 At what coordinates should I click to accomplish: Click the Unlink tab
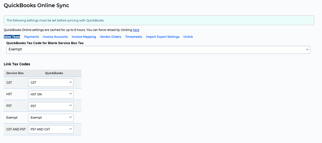(188, 37)
